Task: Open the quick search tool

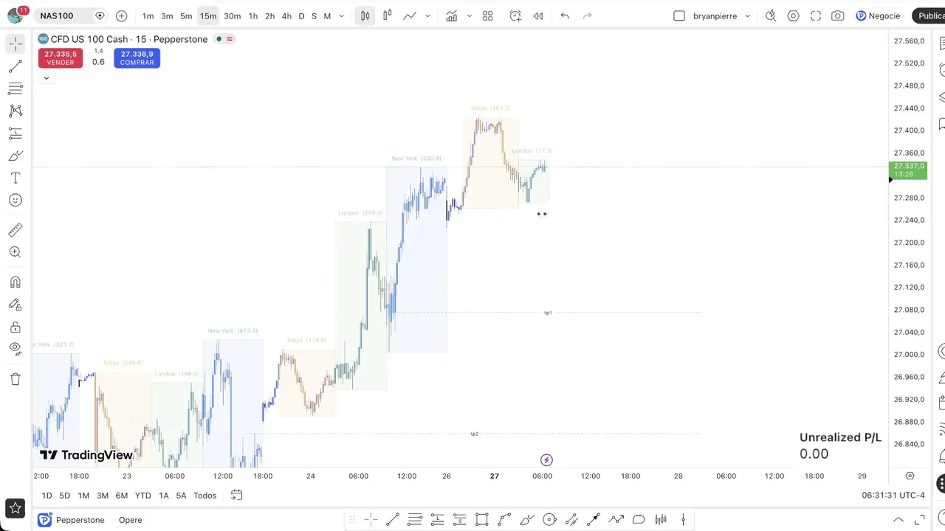Action: pos(771,15)
